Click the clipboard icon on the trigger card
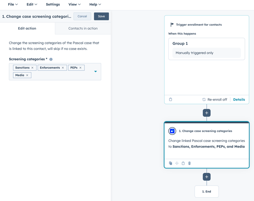This screenshot has height=201, width=254. (171, 100)
